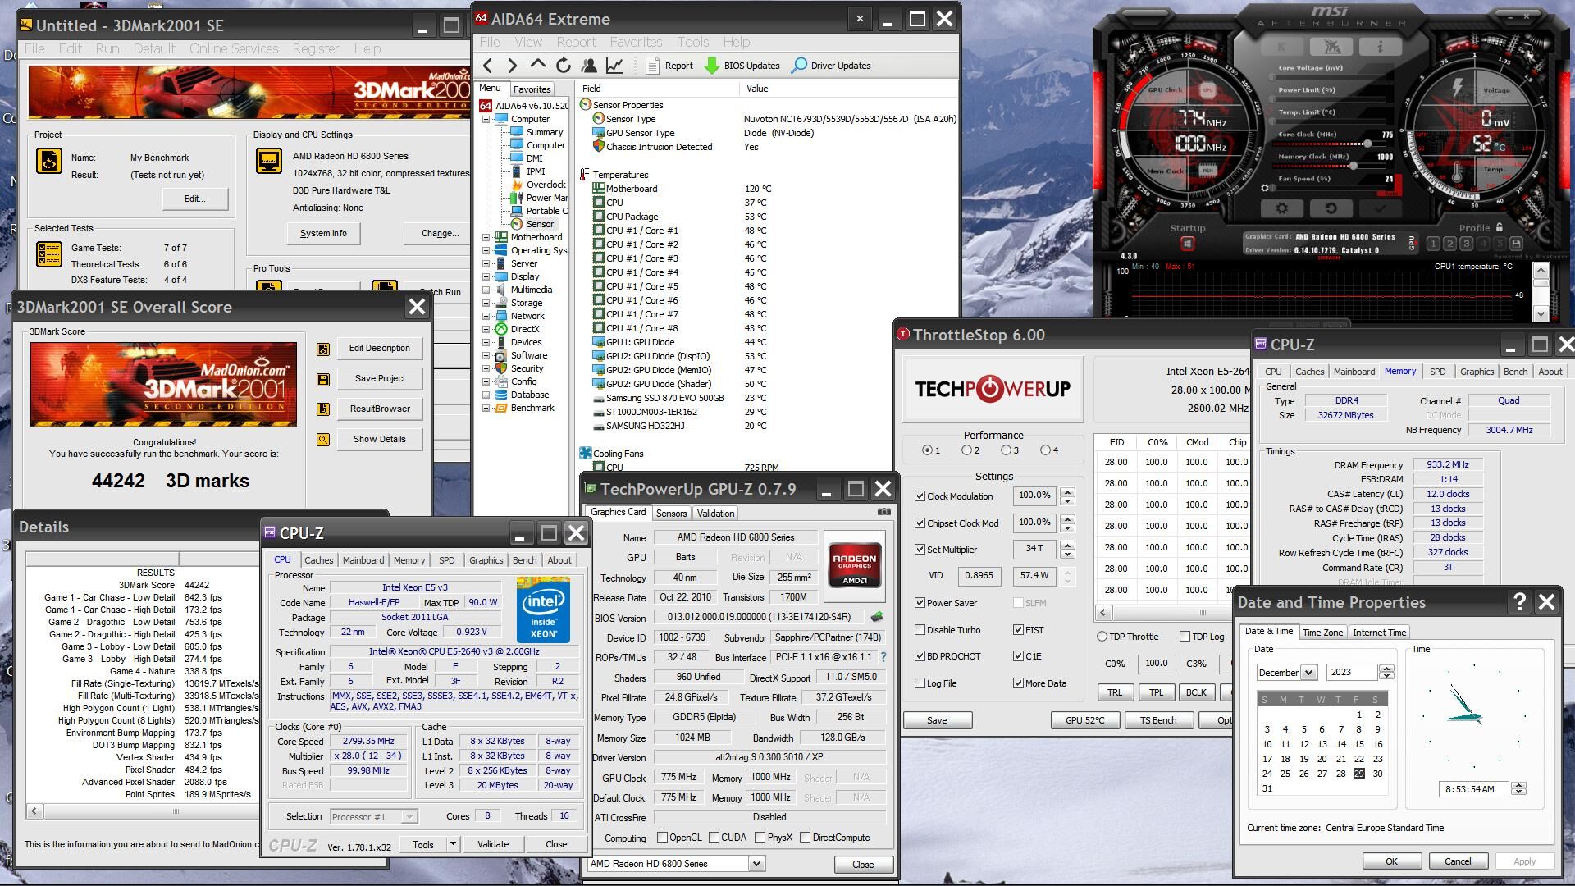Click Afterburner OC scanner jet icon
The image size is (1575, 886).
[1331, 47]
